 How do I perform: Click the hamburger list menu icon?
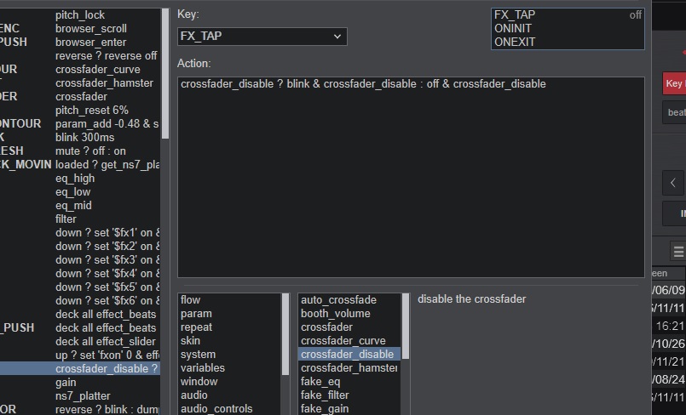coord(678,252)
